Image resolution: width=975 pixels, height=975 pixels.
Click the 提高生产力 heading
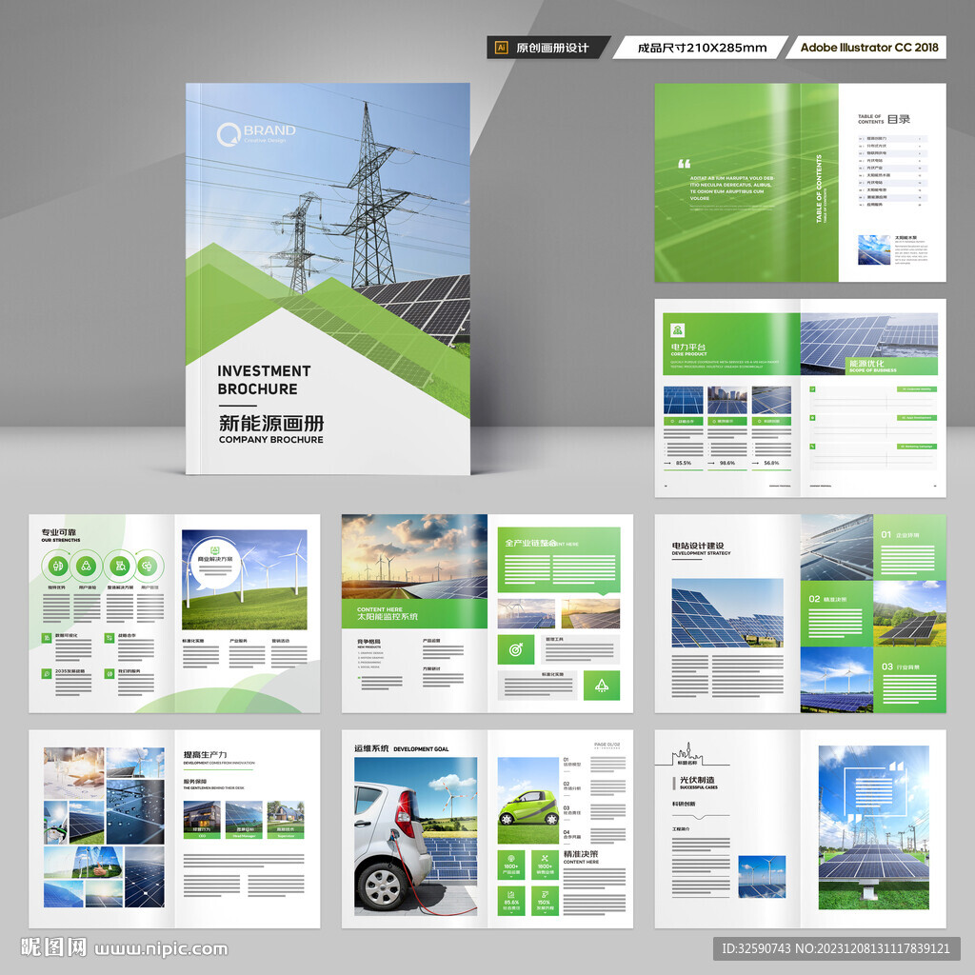coord(206,754)
